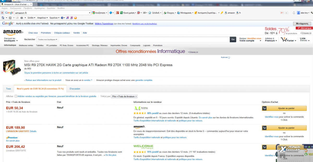Check Articles vendus ou expédiés par Amazon
This screenshot has width=313, height=162.
(x=16, y=96)
